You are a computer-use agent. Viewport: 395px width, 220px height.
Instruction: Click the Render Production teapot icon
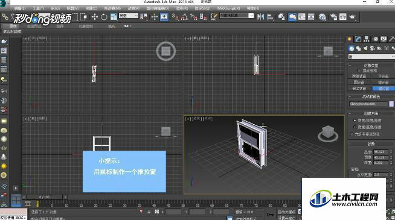coord(352,17)
